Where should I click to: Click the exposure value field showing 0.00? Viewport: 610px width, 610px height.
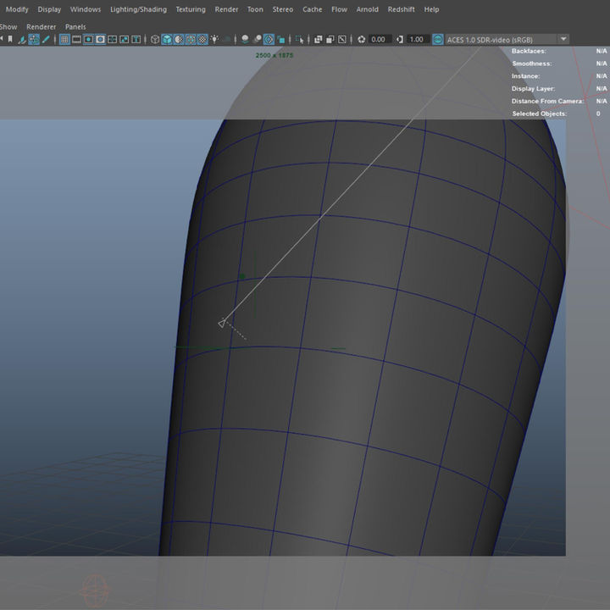click(x=379, y=39)
